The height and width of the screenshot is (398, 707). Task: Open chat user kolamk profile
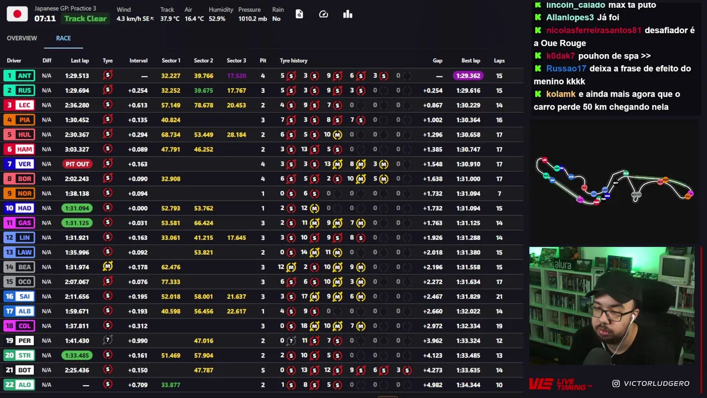point(561,94)
